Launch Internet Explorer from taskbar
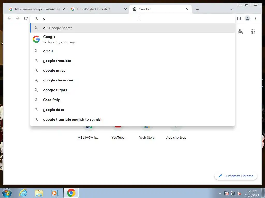 tap(23, 193)
